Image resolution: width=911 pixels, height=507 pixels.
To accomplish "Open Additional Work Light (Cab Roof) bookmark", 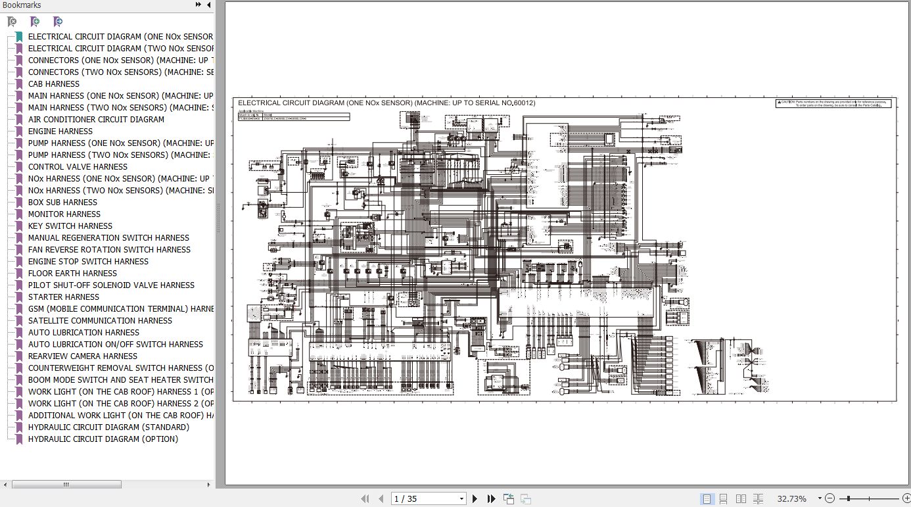I will coord(121,416).
